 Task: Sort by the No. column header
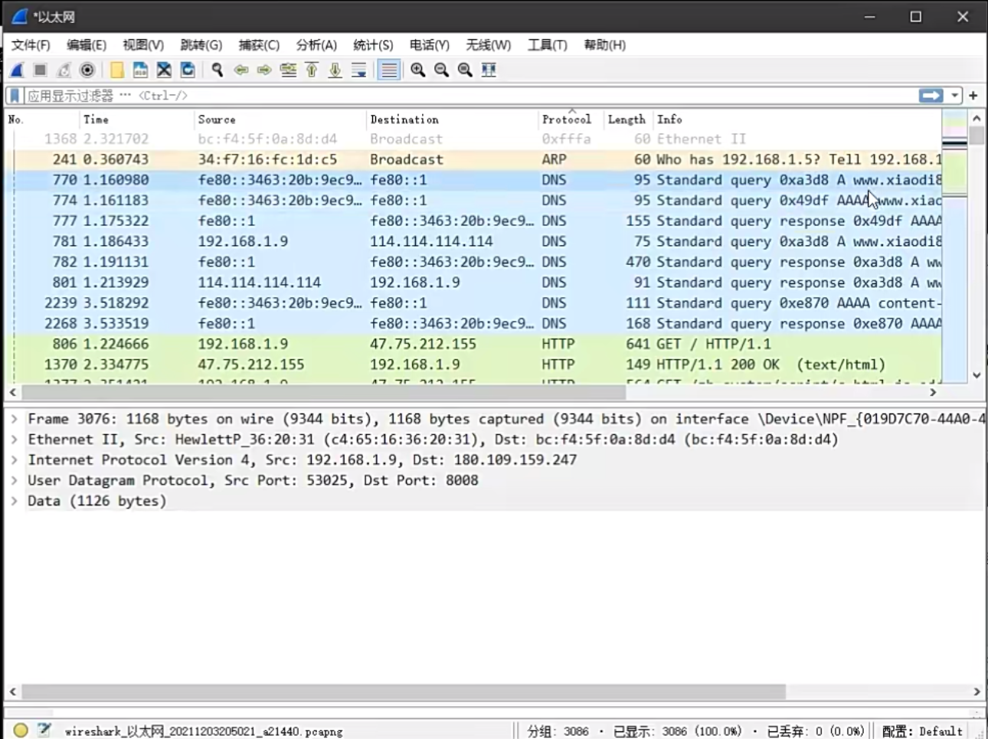[x=41, y=119]
